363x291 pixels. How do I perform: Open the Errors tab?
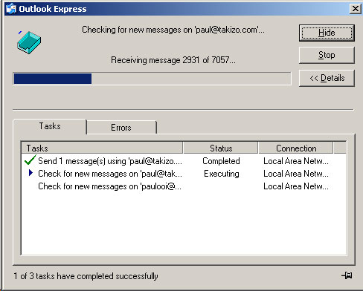121,128
